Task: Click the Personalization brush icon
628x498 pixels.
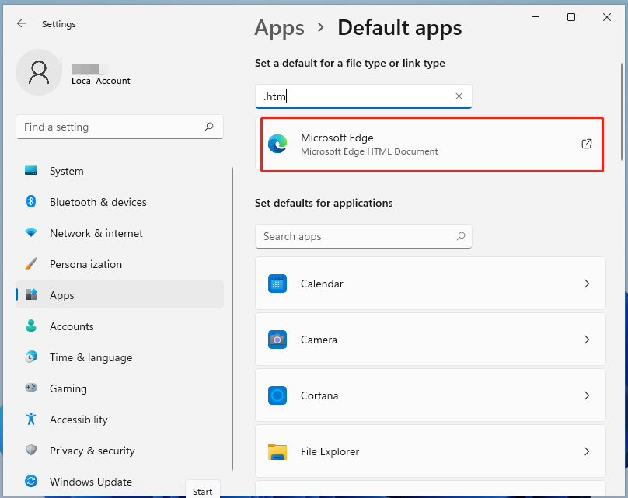Action: [30, 264]
